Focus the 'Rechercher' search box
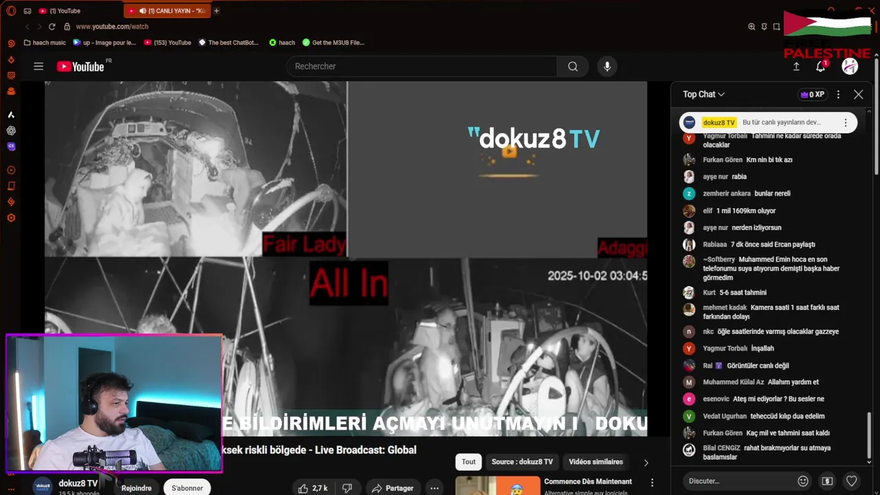This screenshot has width=880, height=495. [423, 67]
